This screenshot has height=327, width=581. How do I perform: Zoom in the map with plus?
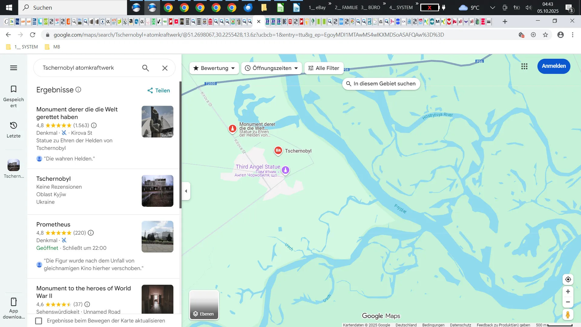[x=568, y=292]
